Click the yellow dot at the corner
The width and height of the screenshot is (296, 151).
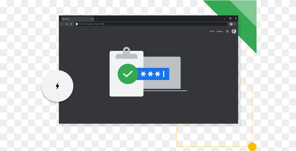252,147
